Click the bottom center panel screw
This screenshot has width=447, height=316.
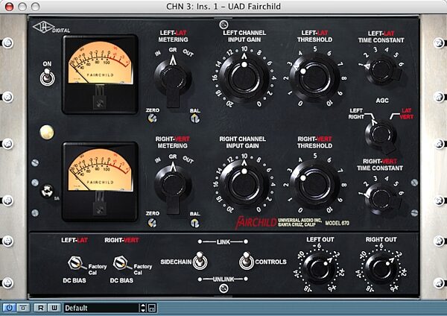tap(223, 288)
